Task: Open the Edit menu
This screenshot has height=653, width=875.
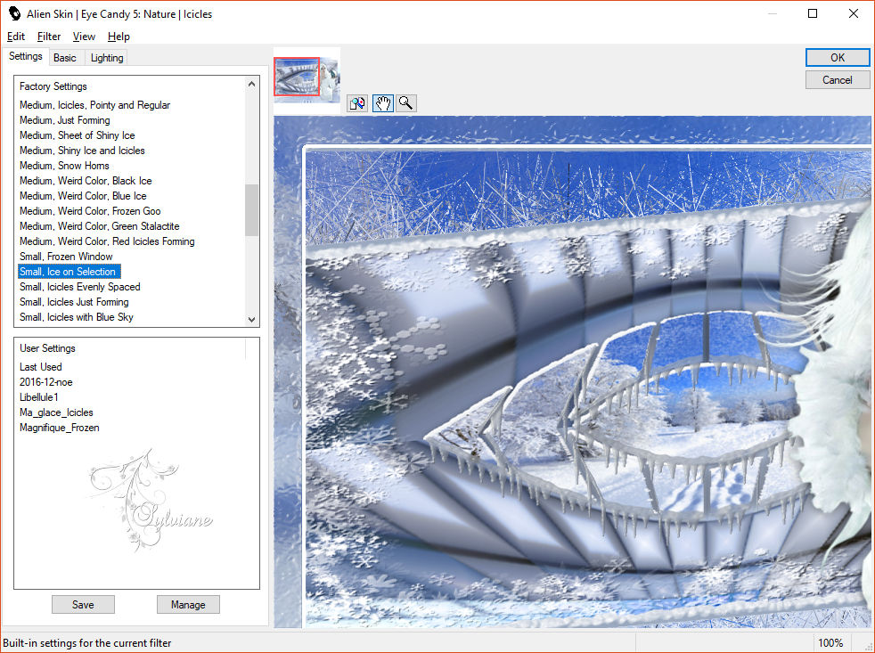Action: click(x=16, y=37)
